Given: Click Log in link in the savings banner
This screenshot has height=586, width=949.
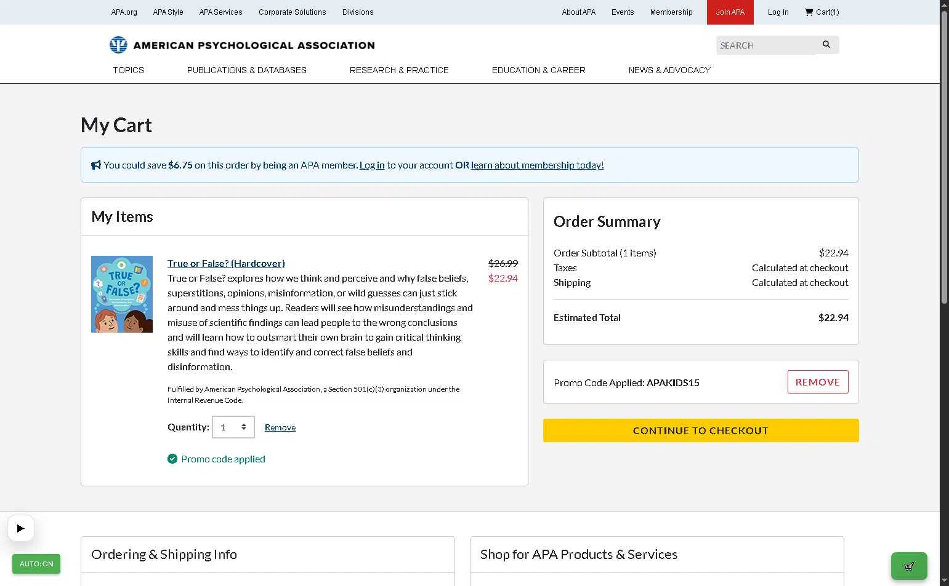Looking at the screenshot, I should (x=372, y=165).
